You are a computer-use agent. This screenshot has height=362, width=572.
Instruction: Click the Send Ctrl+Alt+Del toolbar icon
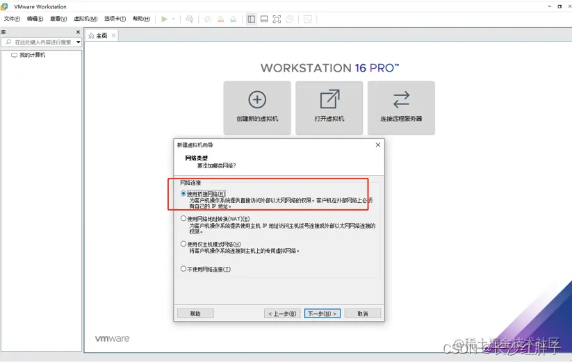coord(190,19)
